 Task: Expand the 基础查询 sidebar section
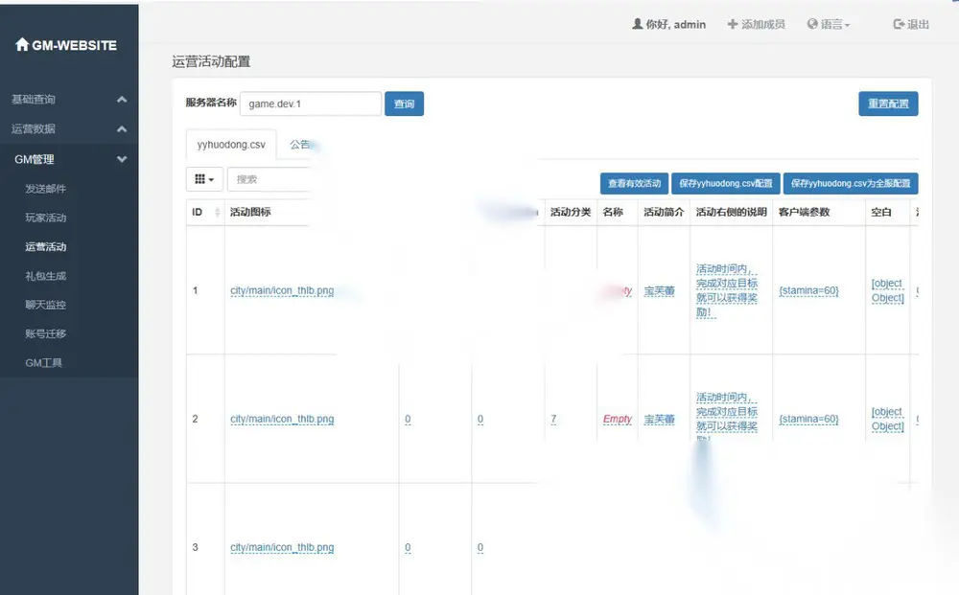tap(69, 99)
